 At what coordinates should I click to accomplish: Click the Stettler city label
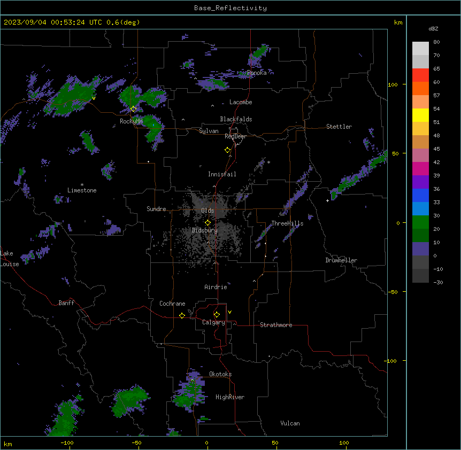pyautogui.click(x=339, y=127)
